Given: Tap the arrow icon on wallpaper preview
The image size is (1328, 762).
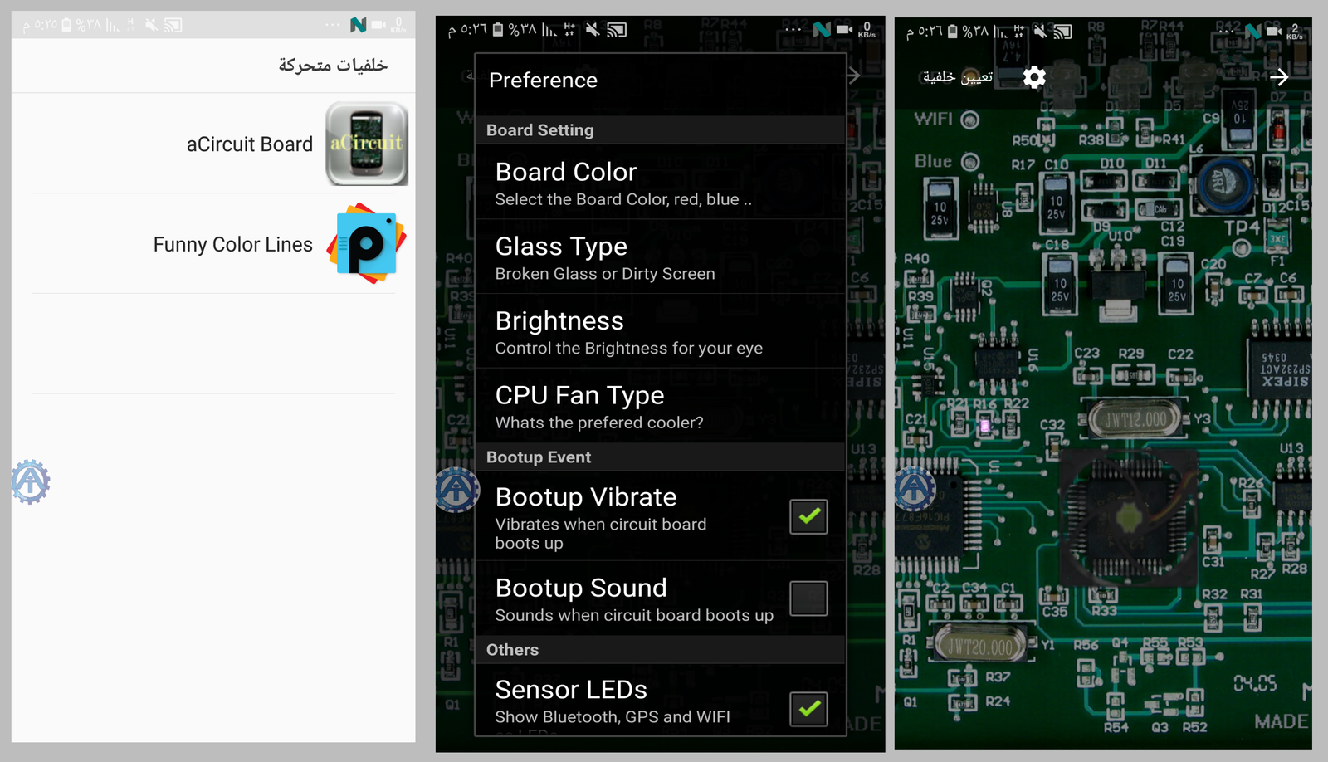Looking at the screenshot, I should [1279, 77].
